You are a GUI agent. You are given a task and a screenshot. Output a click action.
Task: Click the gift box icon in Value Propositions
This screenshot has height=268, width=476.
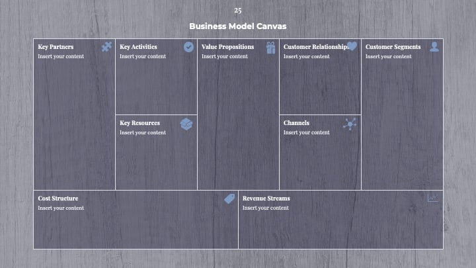pos(271,48)
